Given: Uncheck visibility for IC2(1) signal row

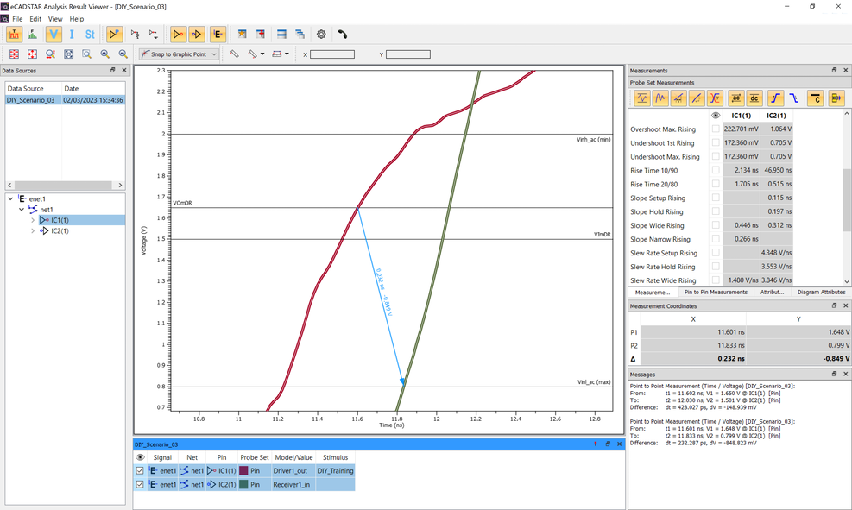Looking at the screenshot, I should [140, 485].
